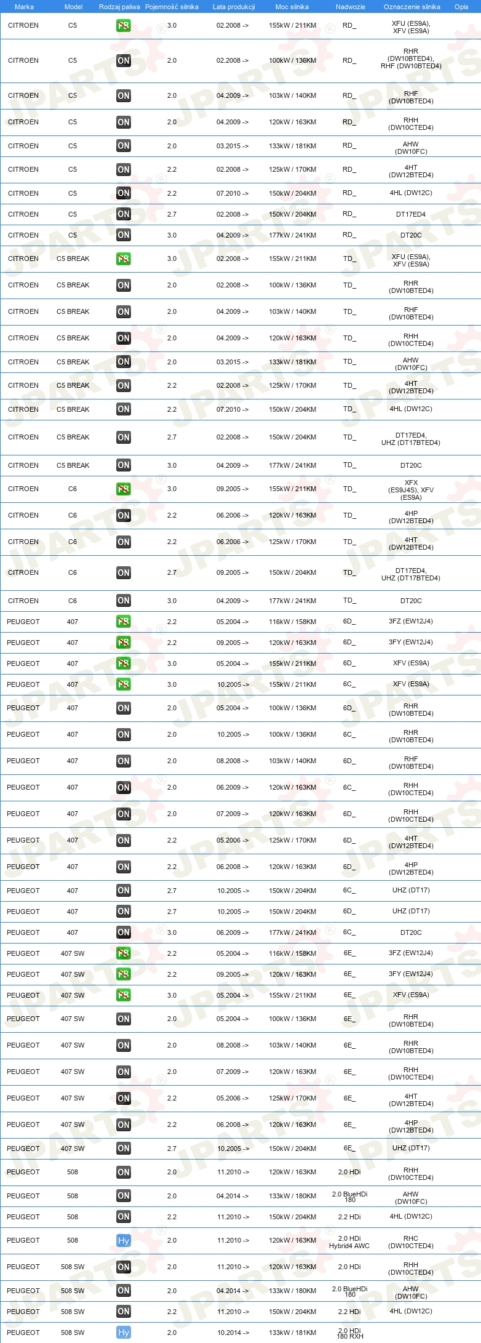Select the 'RHC (DW10CTED4)' engine cell
The height and width of the screenshot is (1343, 481).
[411, 1242]
